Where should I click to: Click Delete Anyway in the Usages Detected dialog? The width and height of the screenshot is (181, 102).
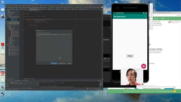(62, 63)
